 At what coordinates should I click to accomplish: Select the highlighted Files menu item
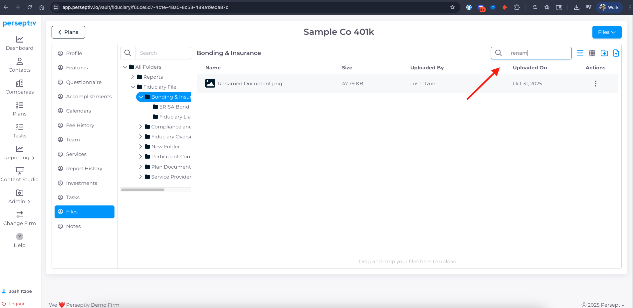pos(85,212)
